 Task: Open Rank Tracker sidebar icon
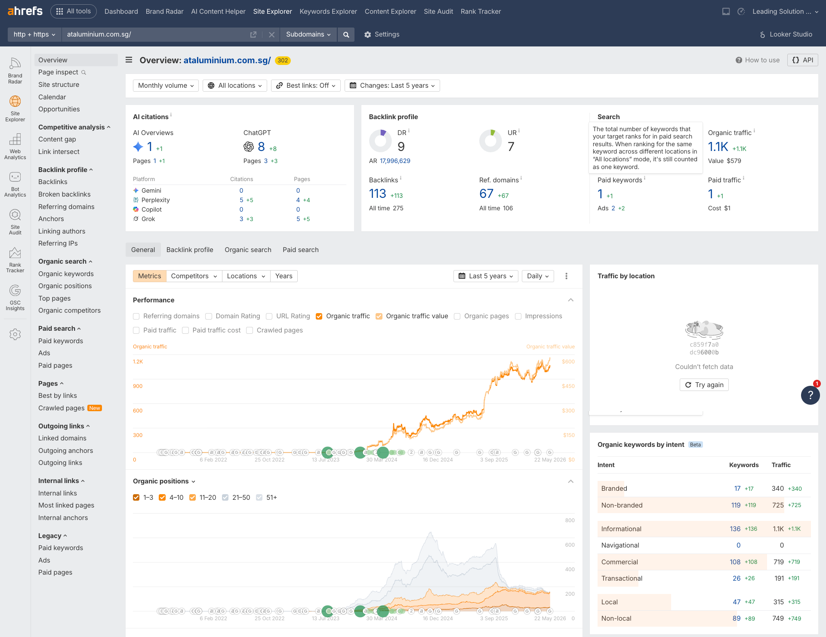15,260
